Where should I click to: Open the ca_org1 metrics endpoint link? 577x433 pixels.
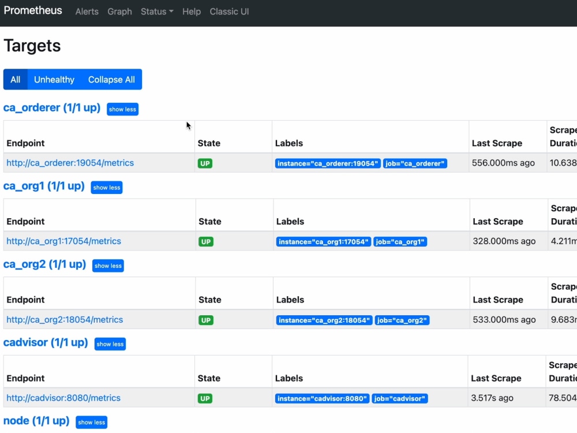tap(63, 241)
